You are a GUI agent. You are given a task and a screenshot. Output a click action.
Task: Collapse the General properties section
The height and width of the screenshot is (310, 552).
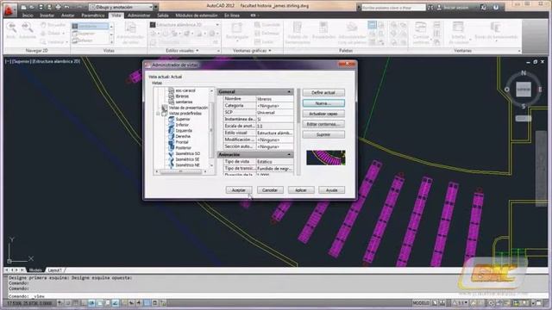point(289,92)
